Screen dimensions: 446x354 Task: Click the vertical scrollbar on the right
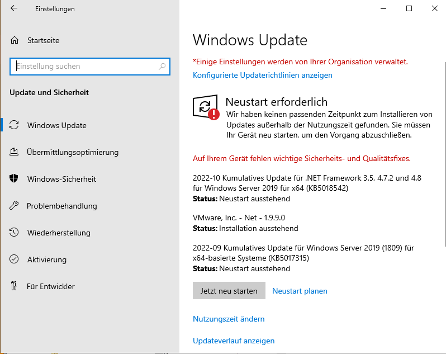tap(444, 154)
